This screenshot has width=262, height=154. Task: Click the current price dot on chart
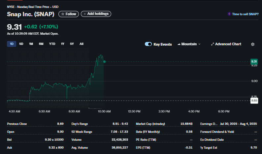[x=104, y=61]
